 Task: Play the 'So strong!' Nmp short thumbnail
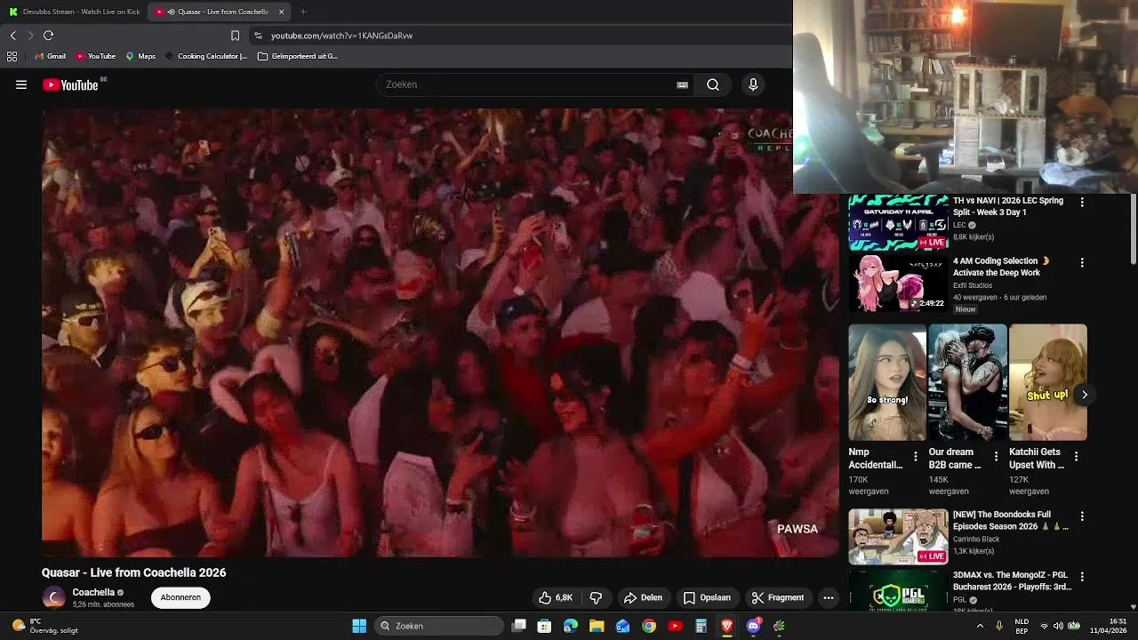click(x=887, y=382)
